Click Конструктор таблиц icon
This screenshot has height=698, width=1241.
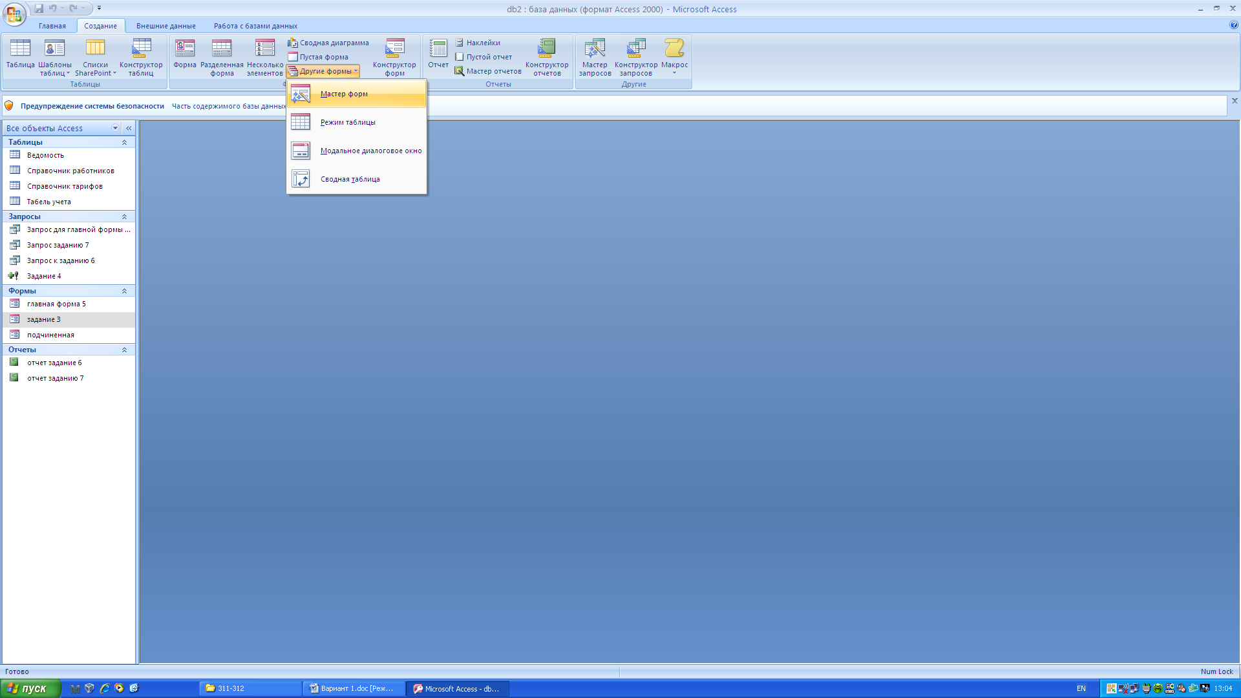tap(141, 58)
